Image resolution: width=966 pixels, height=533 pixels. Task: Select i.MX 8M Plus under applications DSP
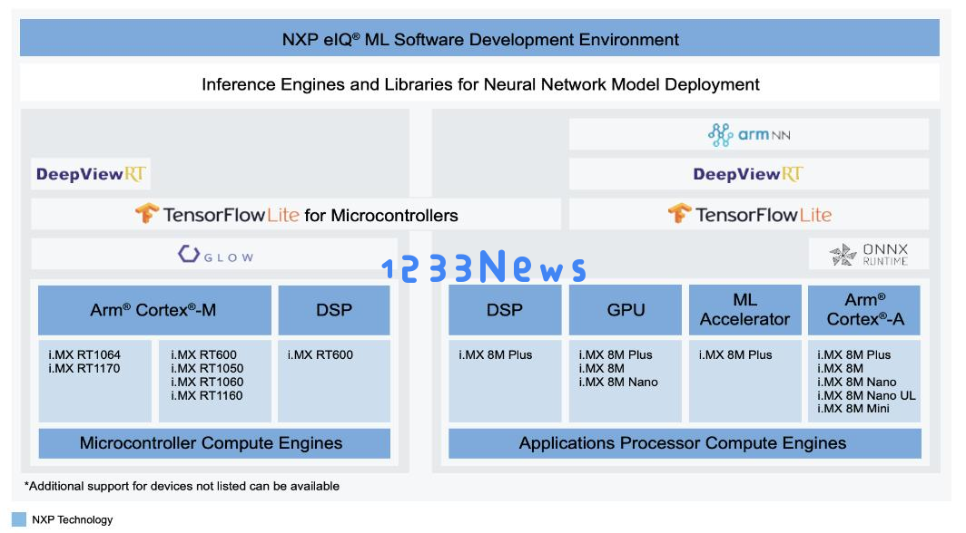tap(496, 354)
